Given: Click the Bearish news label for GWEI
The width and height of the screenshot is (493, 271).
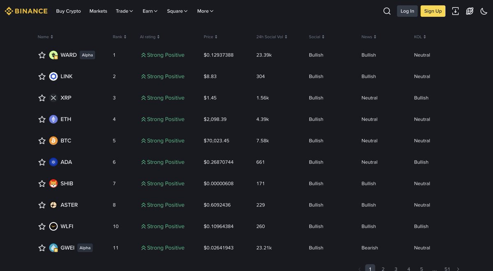Looking at the screenshot, I should click(370, 248).
